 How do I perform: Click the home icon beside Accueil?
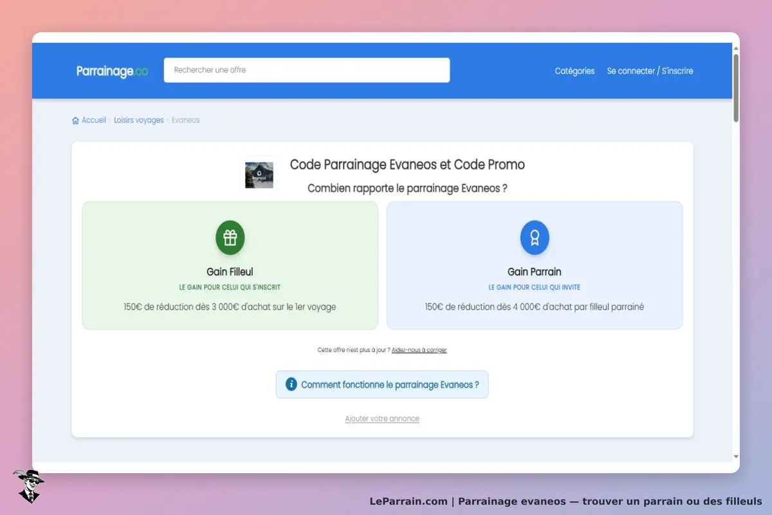[x=75, y=120]
